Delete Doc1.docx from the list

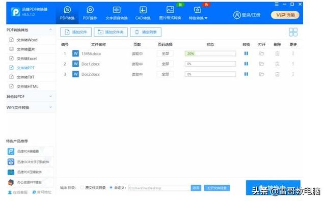click(x=277, y=64)
